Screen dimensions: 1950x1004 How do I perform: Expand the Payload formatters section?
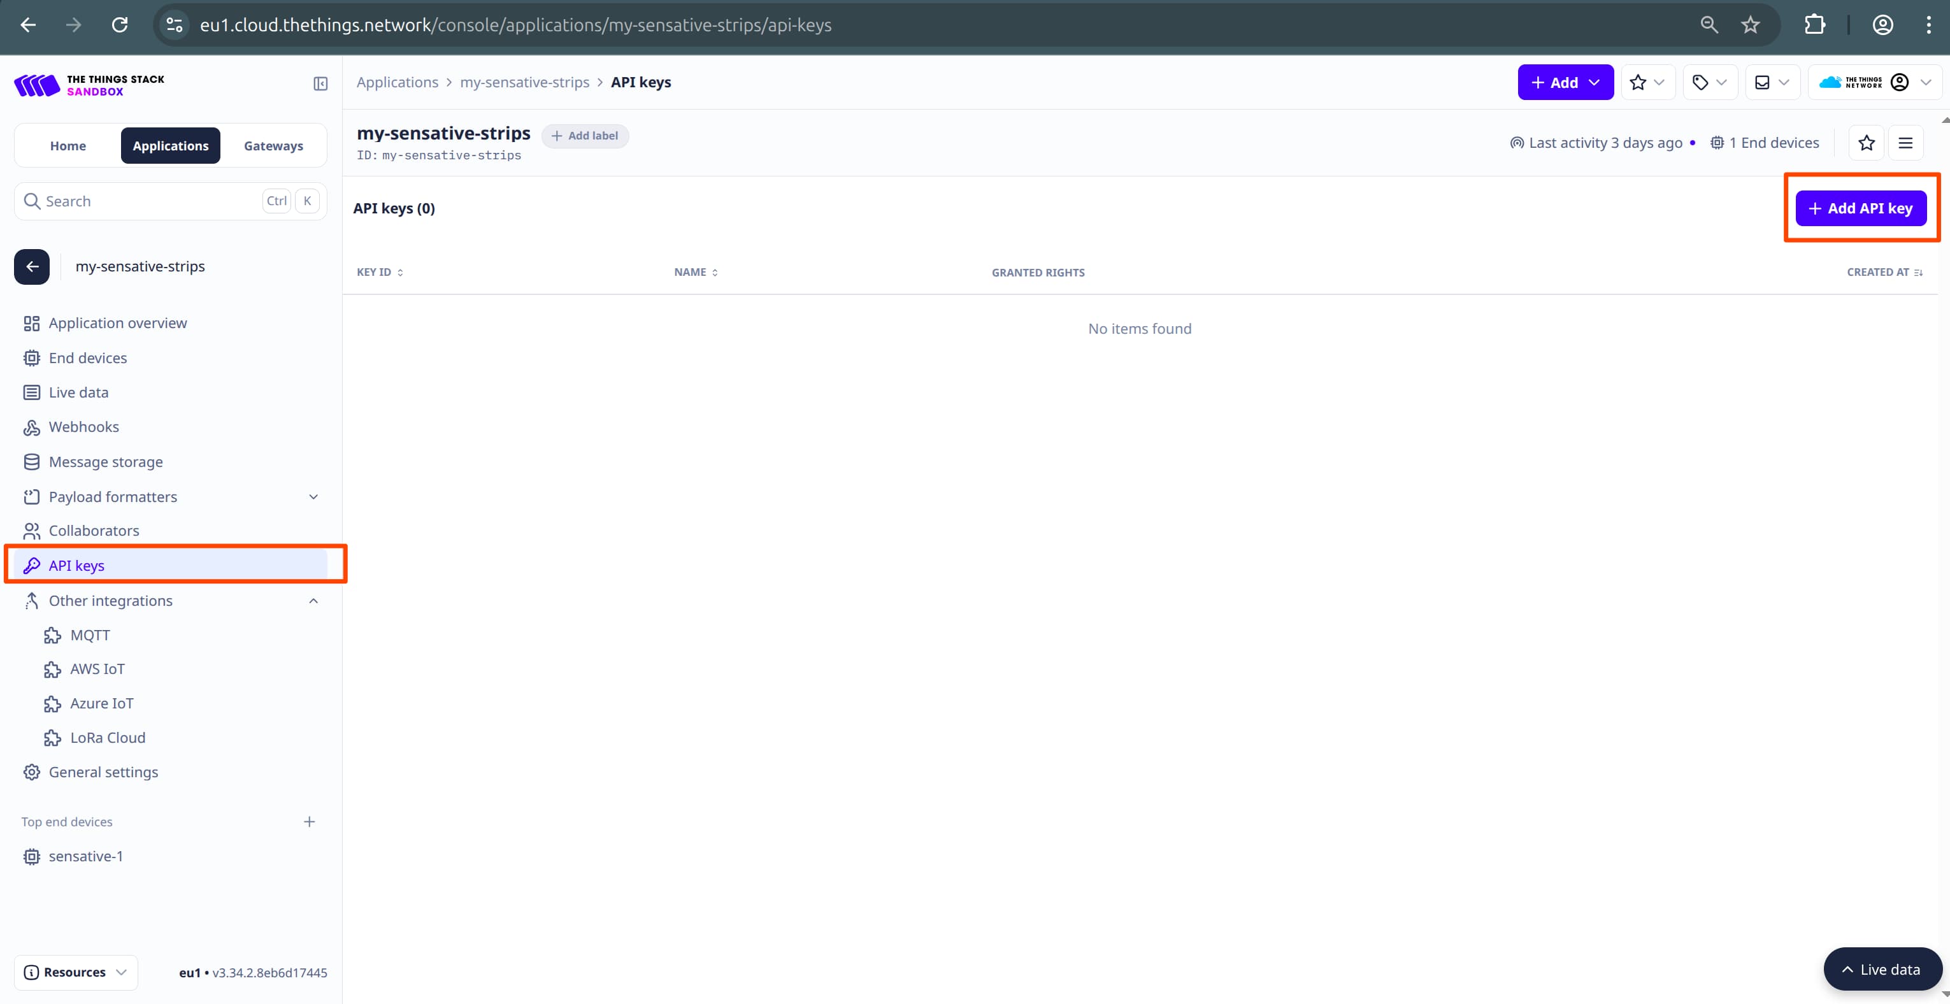[313, 497]
